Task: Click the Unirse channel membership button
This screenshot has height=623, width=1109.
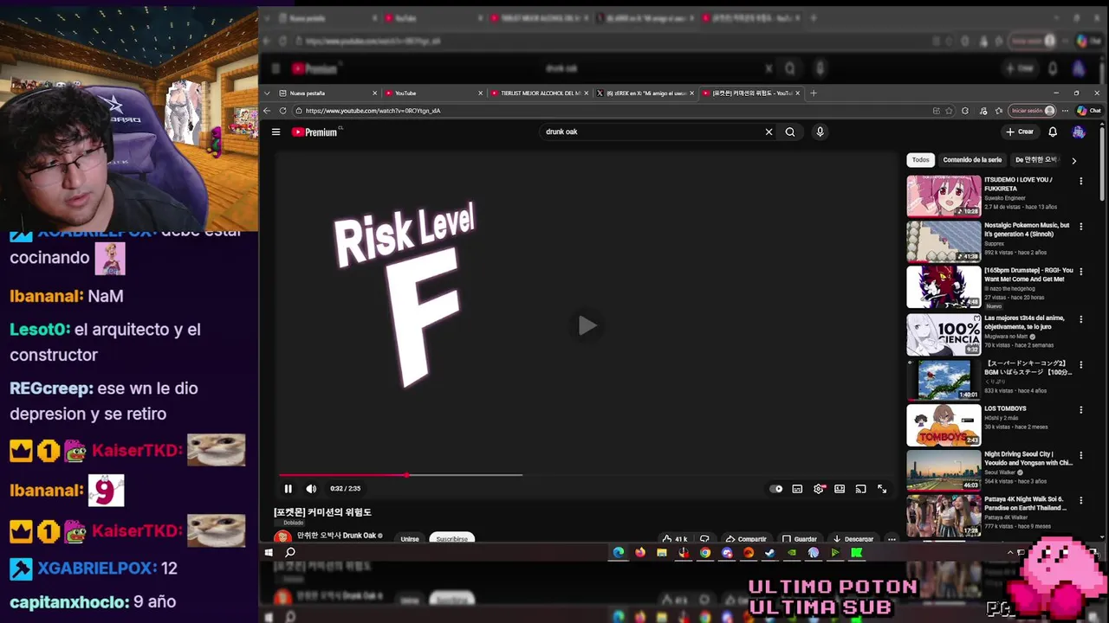Action: pyautogui.click(x=410, y=538)
